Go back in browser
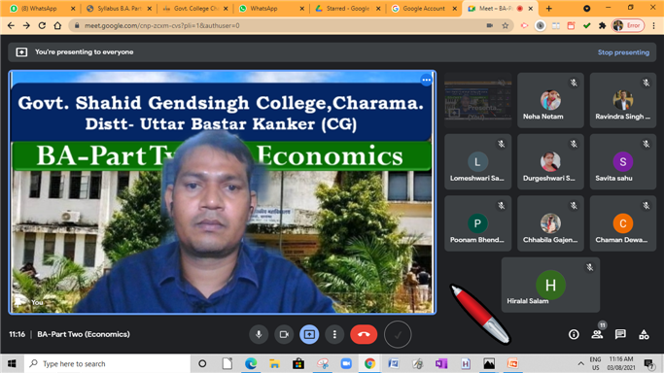This screenshot has height=373, width=664. tap(11, 26)
